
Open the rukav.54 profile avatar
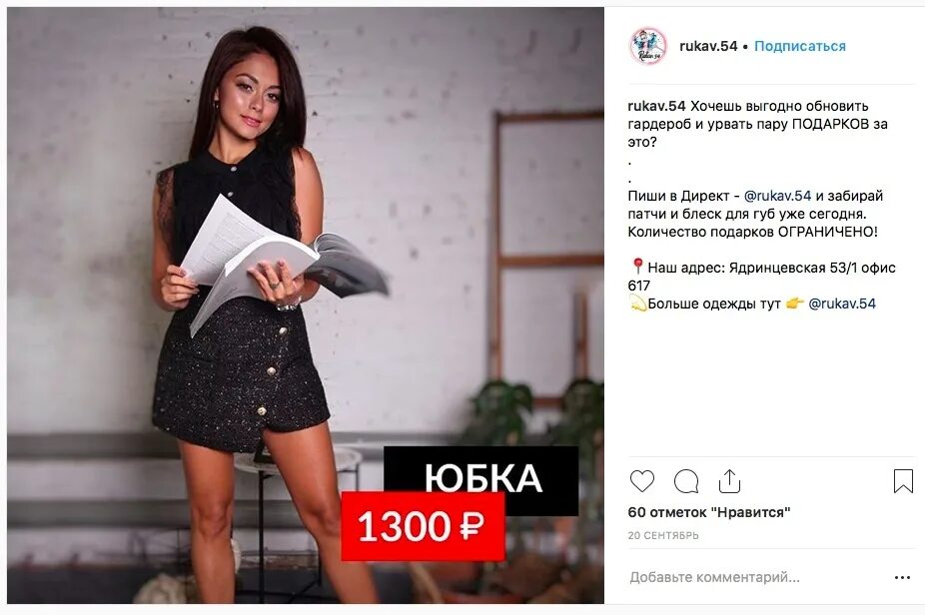647,46
